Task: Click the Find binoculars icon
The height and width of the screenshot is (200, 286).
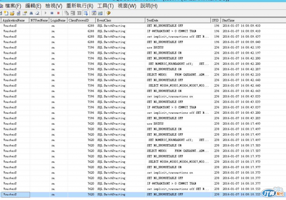Action: pos(31,13)
